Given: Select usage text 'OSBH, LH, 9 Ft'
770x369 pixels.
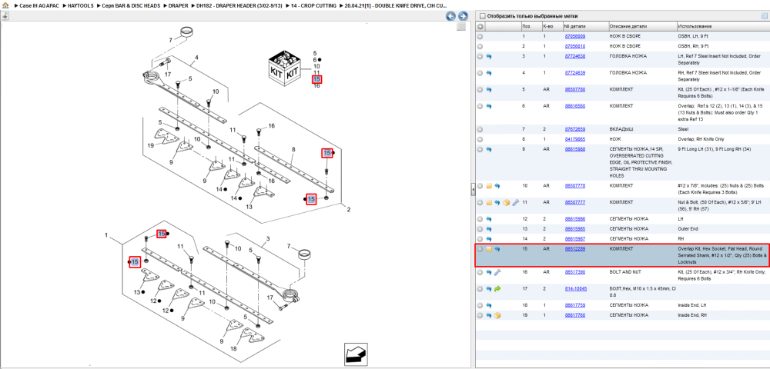Looking at the screenshot, I should [693, 37].
